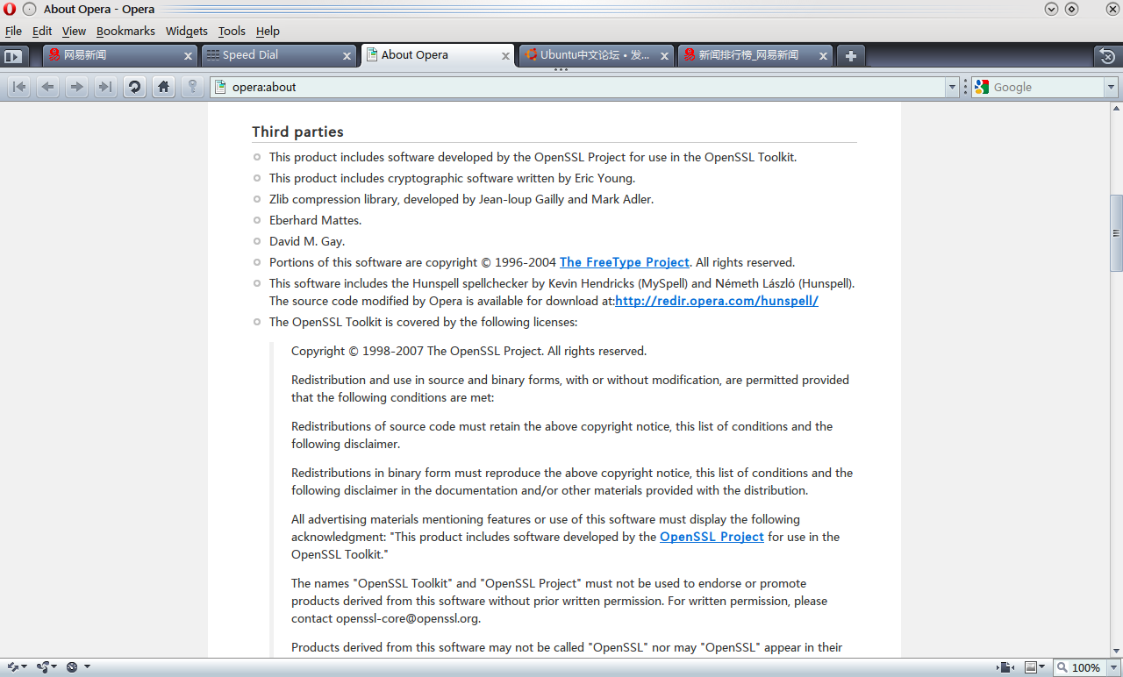Click the Google search input field
1123x677 pixels.
tap(1047, 87)
